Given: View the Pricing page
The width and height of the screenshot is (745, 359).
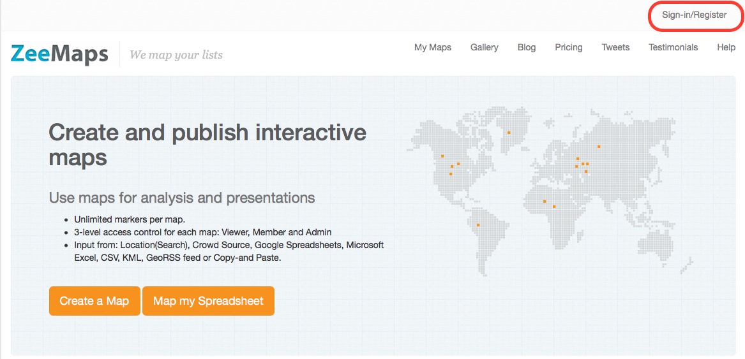Looking at the screenshot, I should 568,47.
